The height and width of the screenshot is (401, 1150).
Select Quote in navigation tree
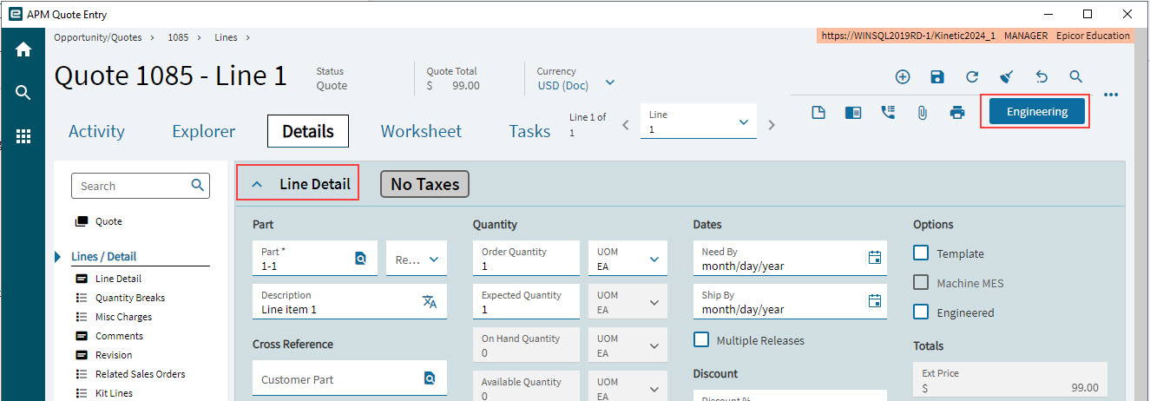coord(108,221)
